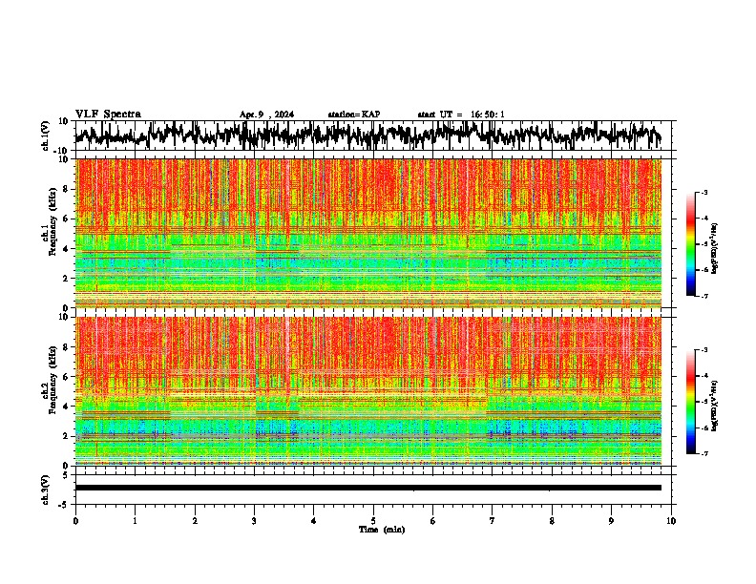Click time axis tick label '3'
The height and width of the screenshot is (584, 756).
pos(254,521)
